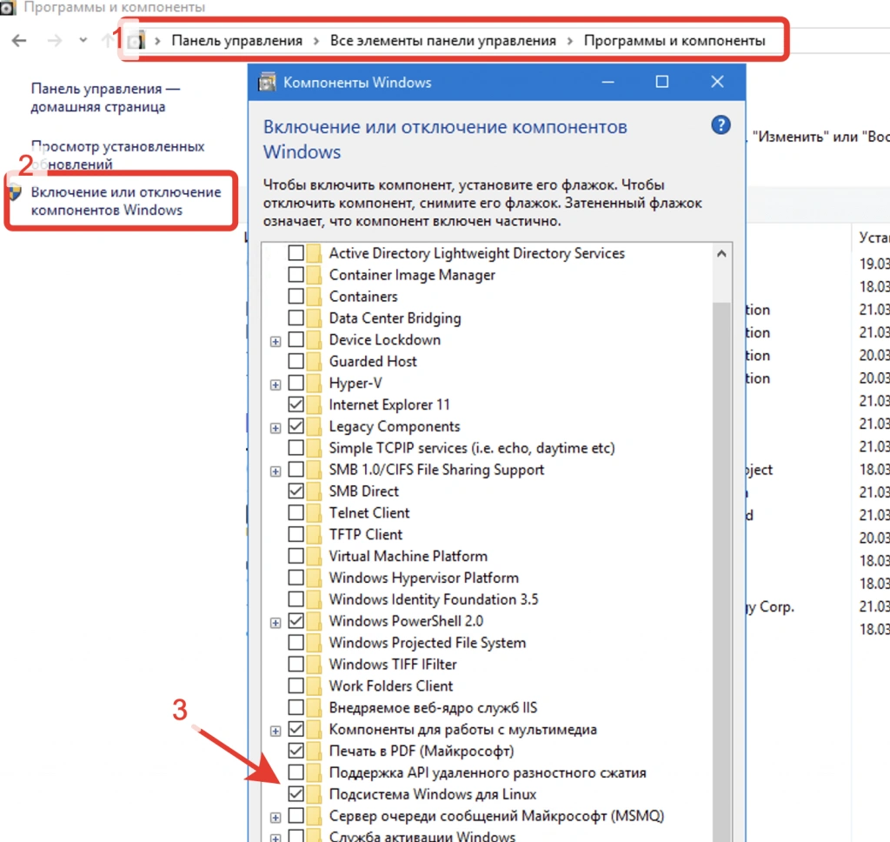Click the features list scrollbar thumb
Viewport: 890px width, 842px height.
tap(721, 571)
